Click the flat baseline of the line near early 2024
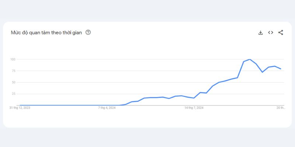The width and height of the screenshot is (295, 147). (x=55, y=105)
